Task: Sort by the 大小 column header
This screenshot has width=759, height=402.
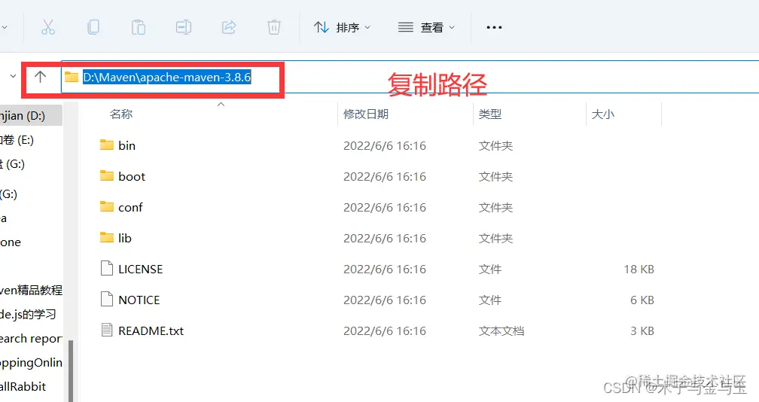Action: [602, 114]
